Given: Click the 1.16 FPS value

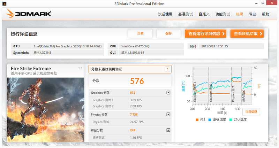Looking at the screenshot, I should pos(136,138).
